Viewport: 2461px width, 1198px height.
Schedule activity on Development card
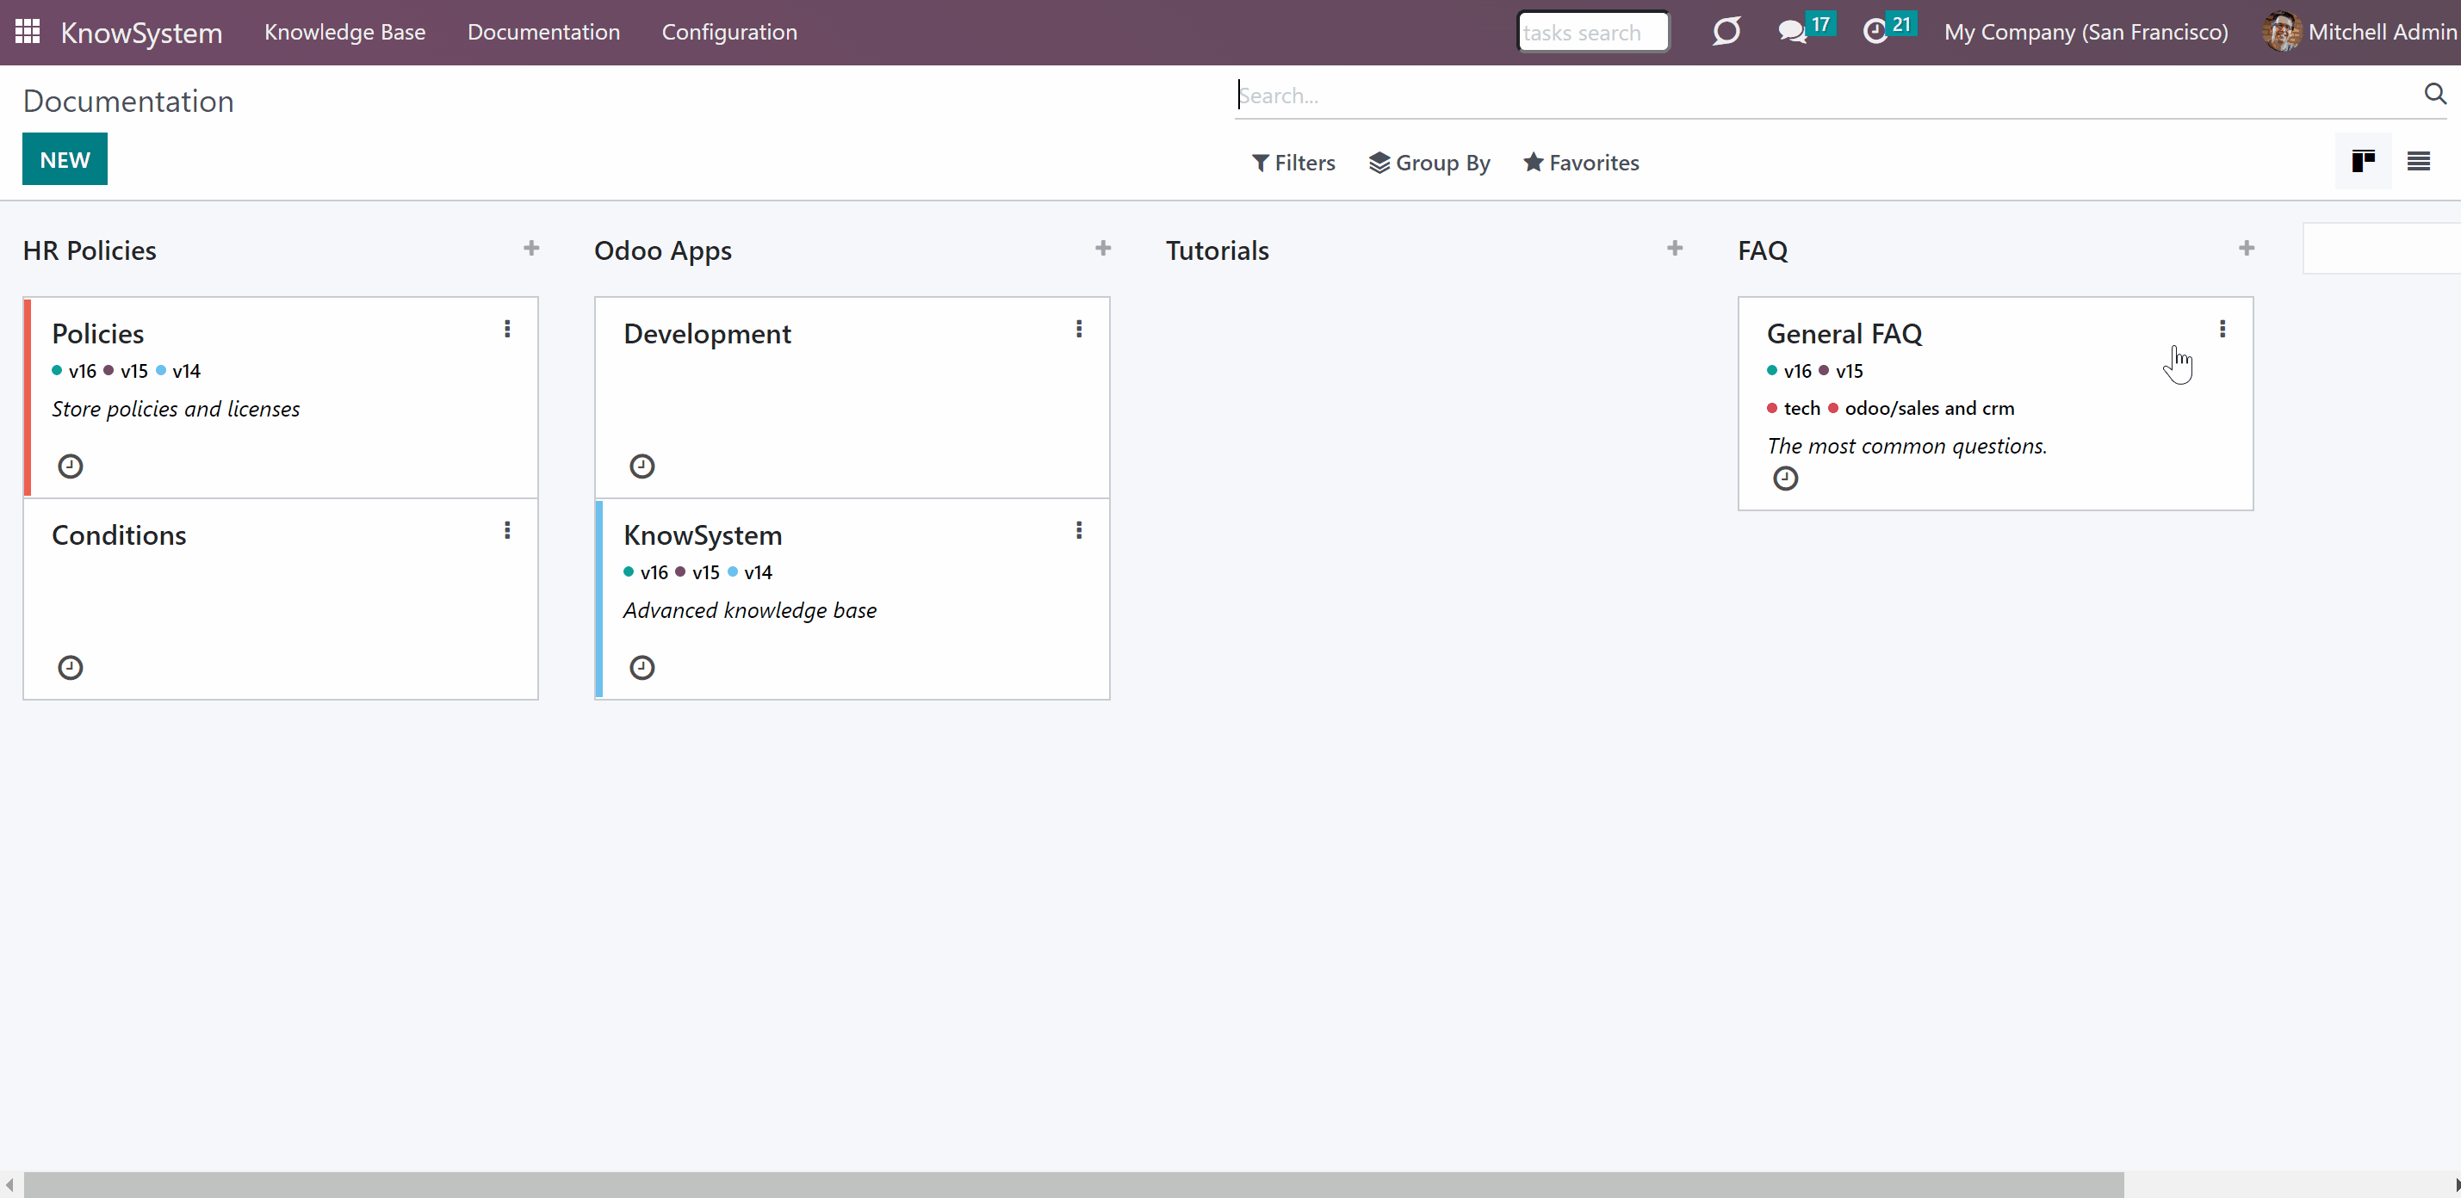tap(642, 466)
